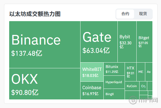
Task: Click the truncated MEX tile
Action: coord(141,72)
